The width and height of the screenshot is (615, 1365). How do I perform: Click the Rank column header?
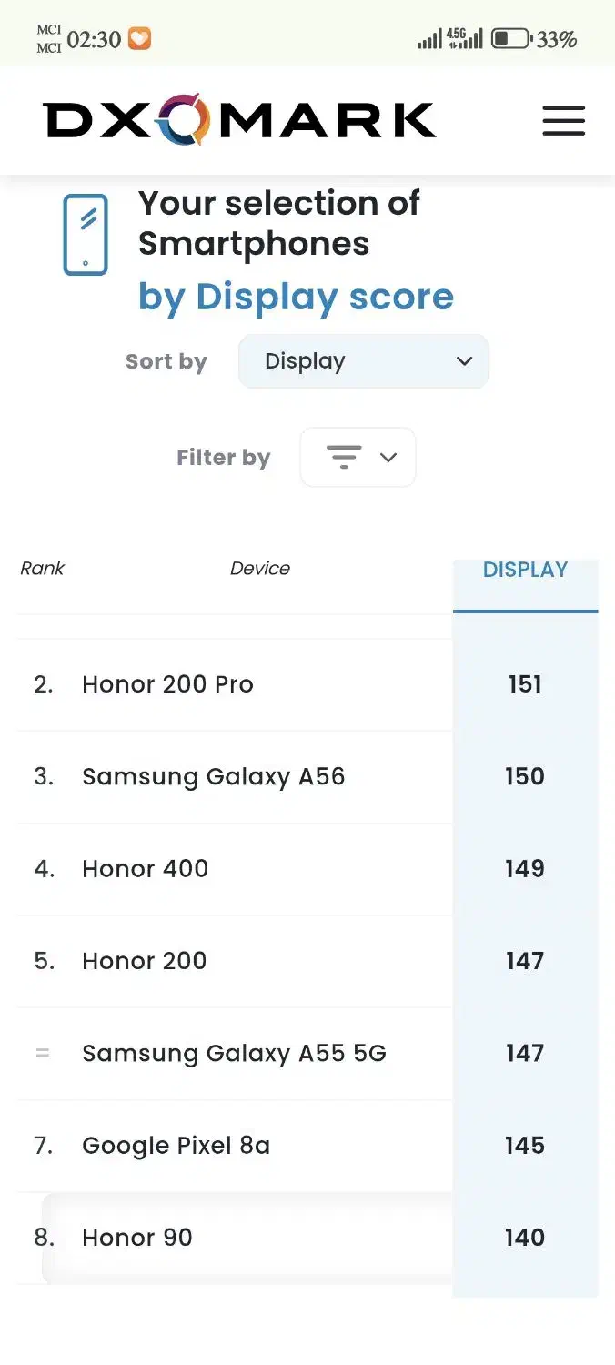(x=43, y=569)
